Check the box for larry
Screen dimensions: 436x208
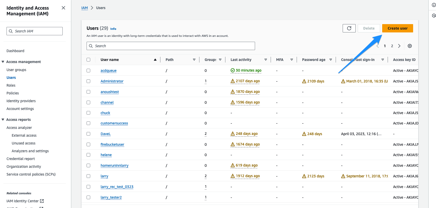(88, 176)
